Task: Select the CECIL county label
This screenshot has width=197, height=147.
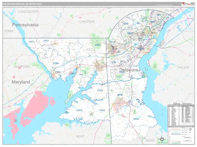Action: (x=91, y=50)
